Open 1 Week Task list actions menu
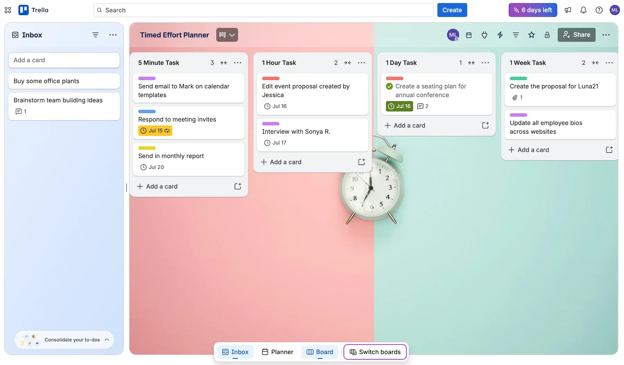Screen dimensions: 624x365 tap(609, 63)
